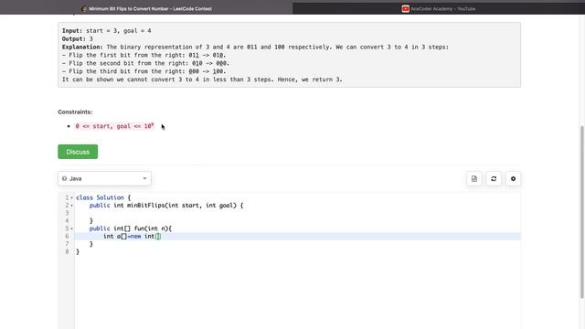
Task: Click the YouTube favicon in second tab
Action: [x=406, y=8]
